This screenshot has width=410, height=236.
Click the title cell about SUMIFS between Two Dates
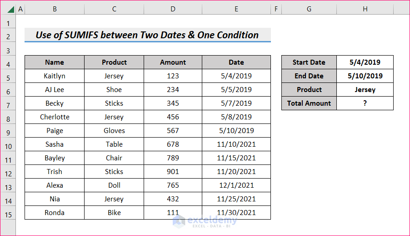coord(147,35)
